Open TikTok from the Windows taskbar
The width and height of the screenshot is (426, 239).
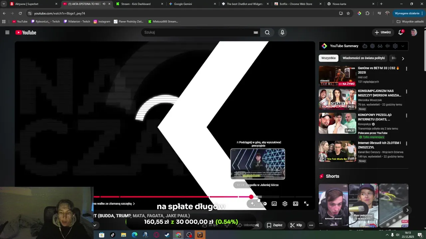[x=112, y=235]
